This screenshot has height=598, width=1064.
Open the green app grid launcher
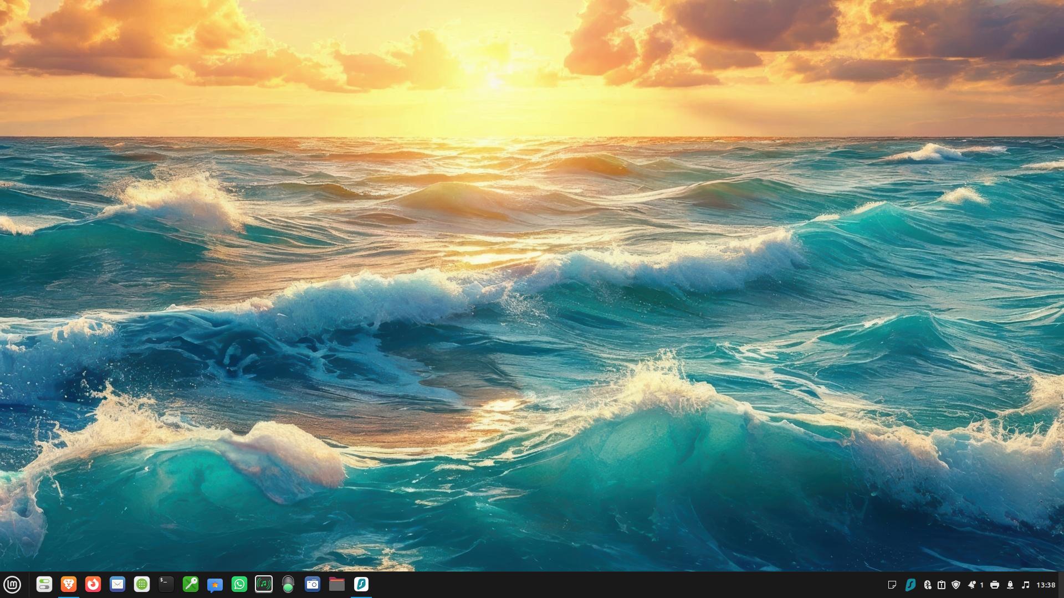(142, 585)
